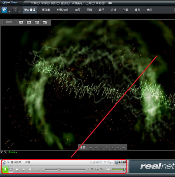The height and width of the screenshot is (177, 175).
Task: Pause the currently playing song
Action: pyautogui.click(x=5, y=169)
